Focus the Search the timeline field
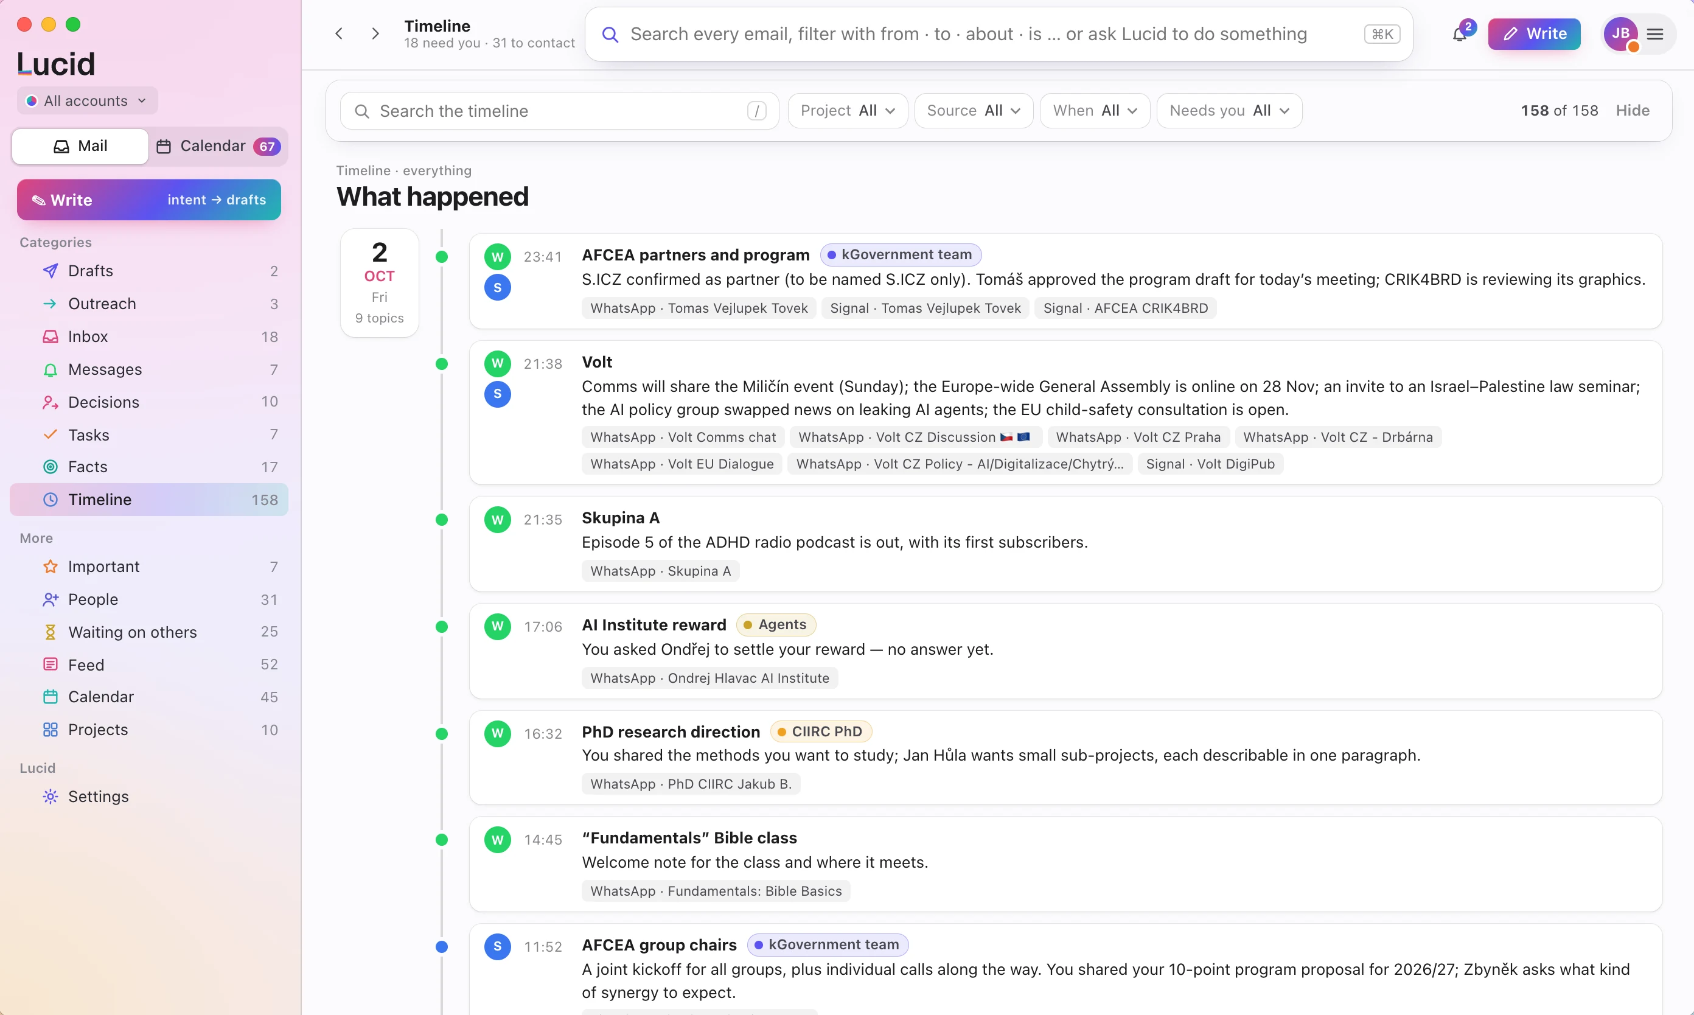1694x1015 pixels. point(559,111)
